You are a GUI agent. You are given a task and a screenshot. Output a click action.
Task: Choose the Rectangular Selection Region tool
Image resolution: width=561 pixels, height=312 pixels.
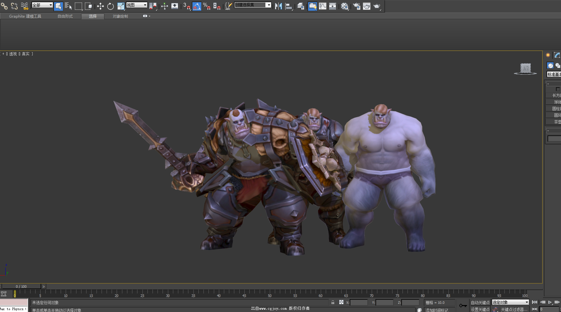[x=79, y=6]
